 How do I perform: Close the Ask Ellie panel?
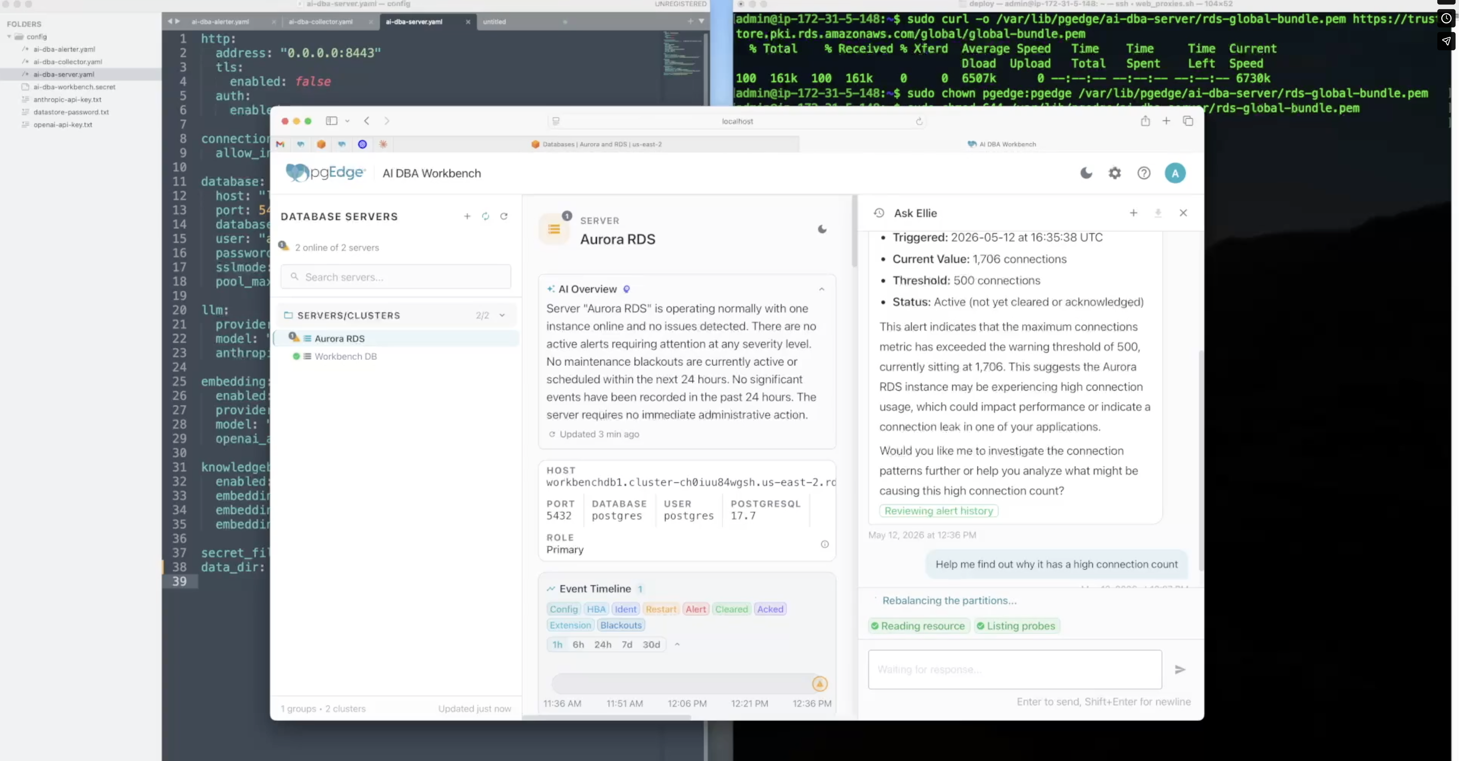[1183, 213]
